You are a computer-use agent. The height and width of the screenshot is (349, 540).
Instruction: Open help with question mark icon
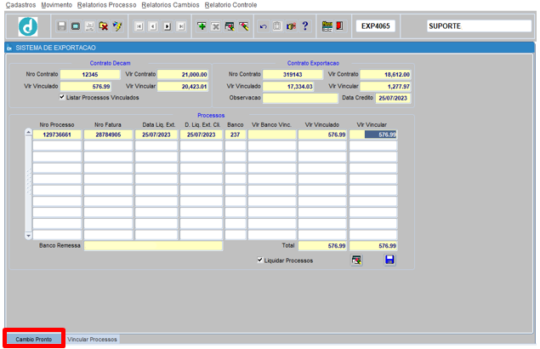[x=305, y=26]
